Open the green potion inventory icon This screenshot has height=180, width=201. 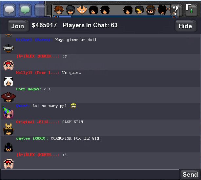191,10
